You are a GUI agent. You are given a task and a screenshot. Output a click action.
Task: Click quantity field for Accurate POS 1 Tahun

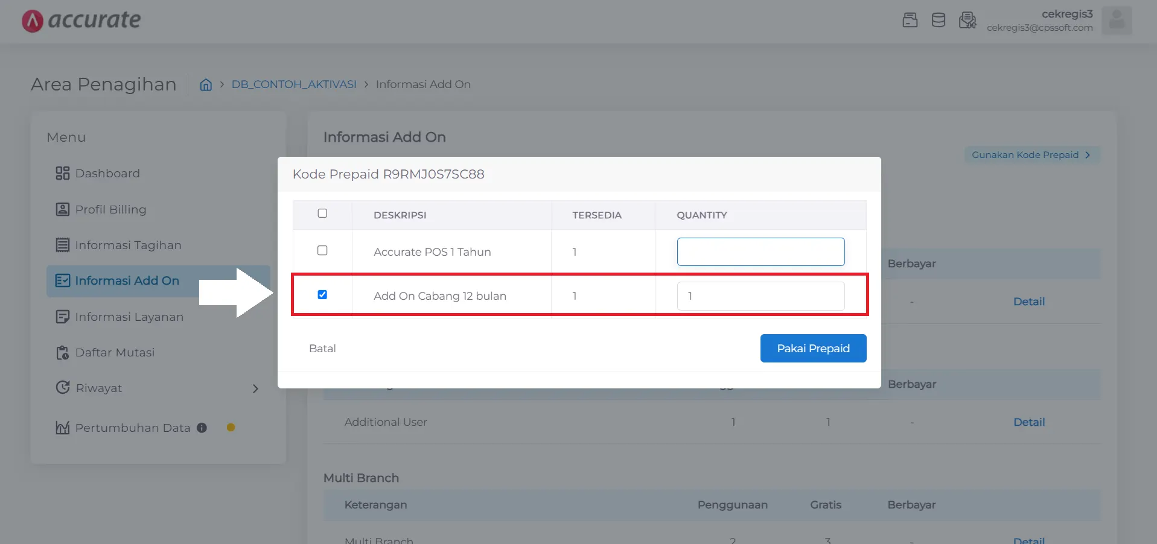click(x=760, y=251)
